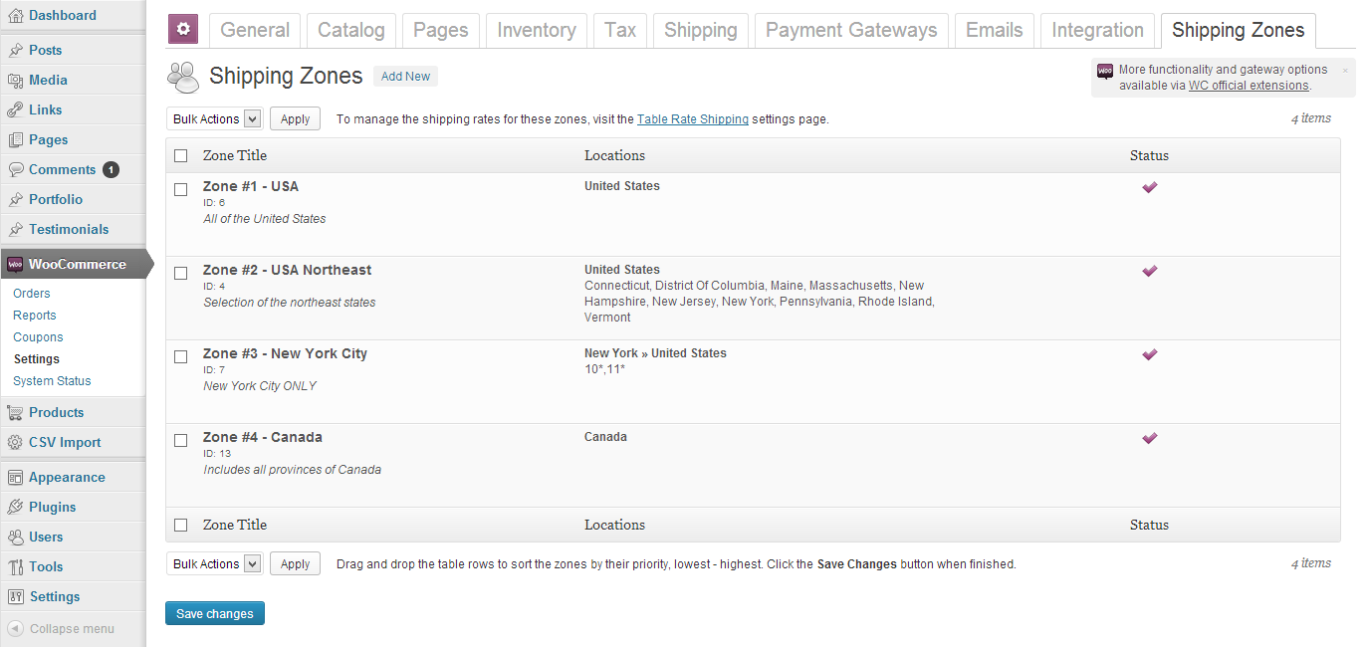This screenshot has height=647, width=1367.
Task: Open the top Bulk Actions dropdown
Action: pyautogui.click(x=214, y=119)
